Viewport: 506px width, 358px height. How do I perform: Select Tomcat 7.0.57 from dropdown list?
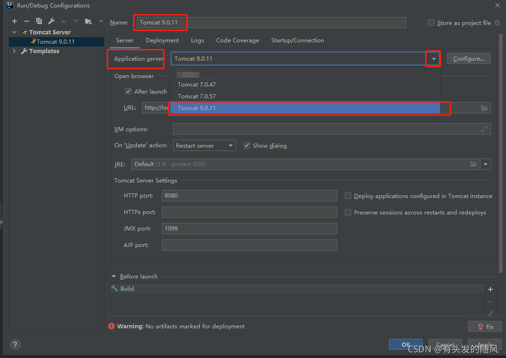pos(305,96)
